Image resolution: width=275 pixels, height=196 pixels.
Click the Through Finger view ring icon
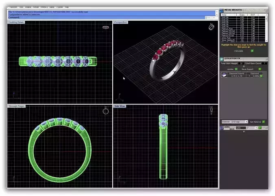(x=106, y=110)
